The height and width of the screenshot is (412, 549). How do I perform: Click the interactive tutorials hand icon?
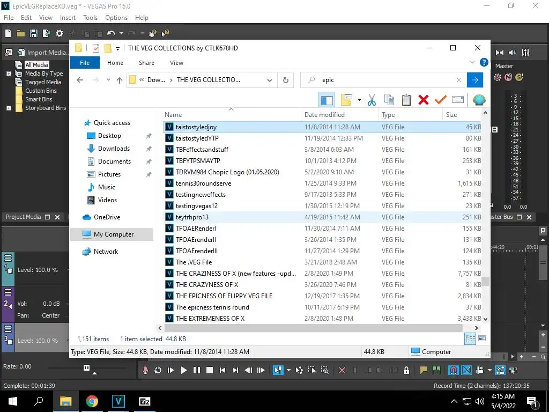pyautogui.click(x=153, y=33)
